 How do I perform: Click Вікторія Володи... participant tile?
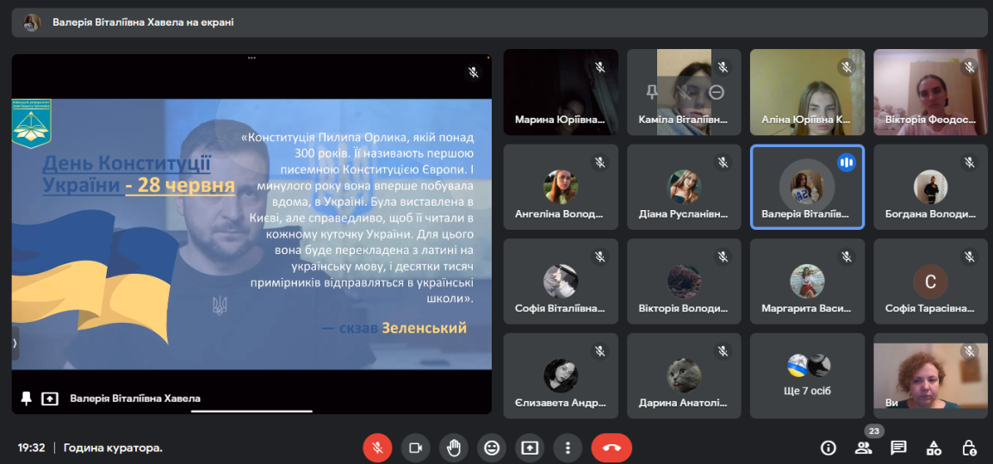[x=684, y=281]
